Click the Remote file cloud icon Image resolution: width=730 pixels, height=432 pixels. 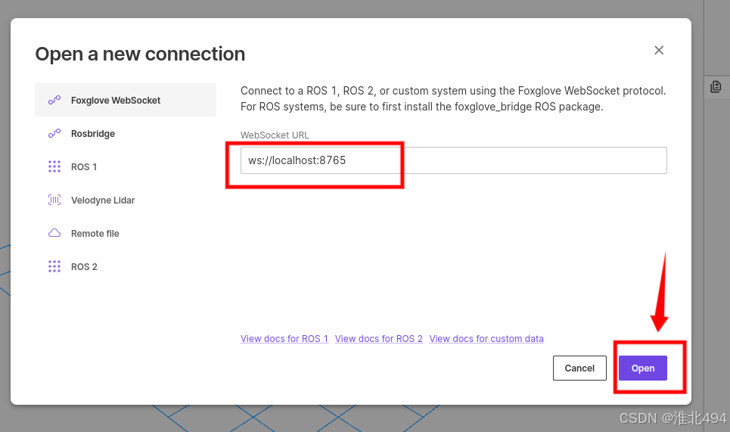click(54, 233)
